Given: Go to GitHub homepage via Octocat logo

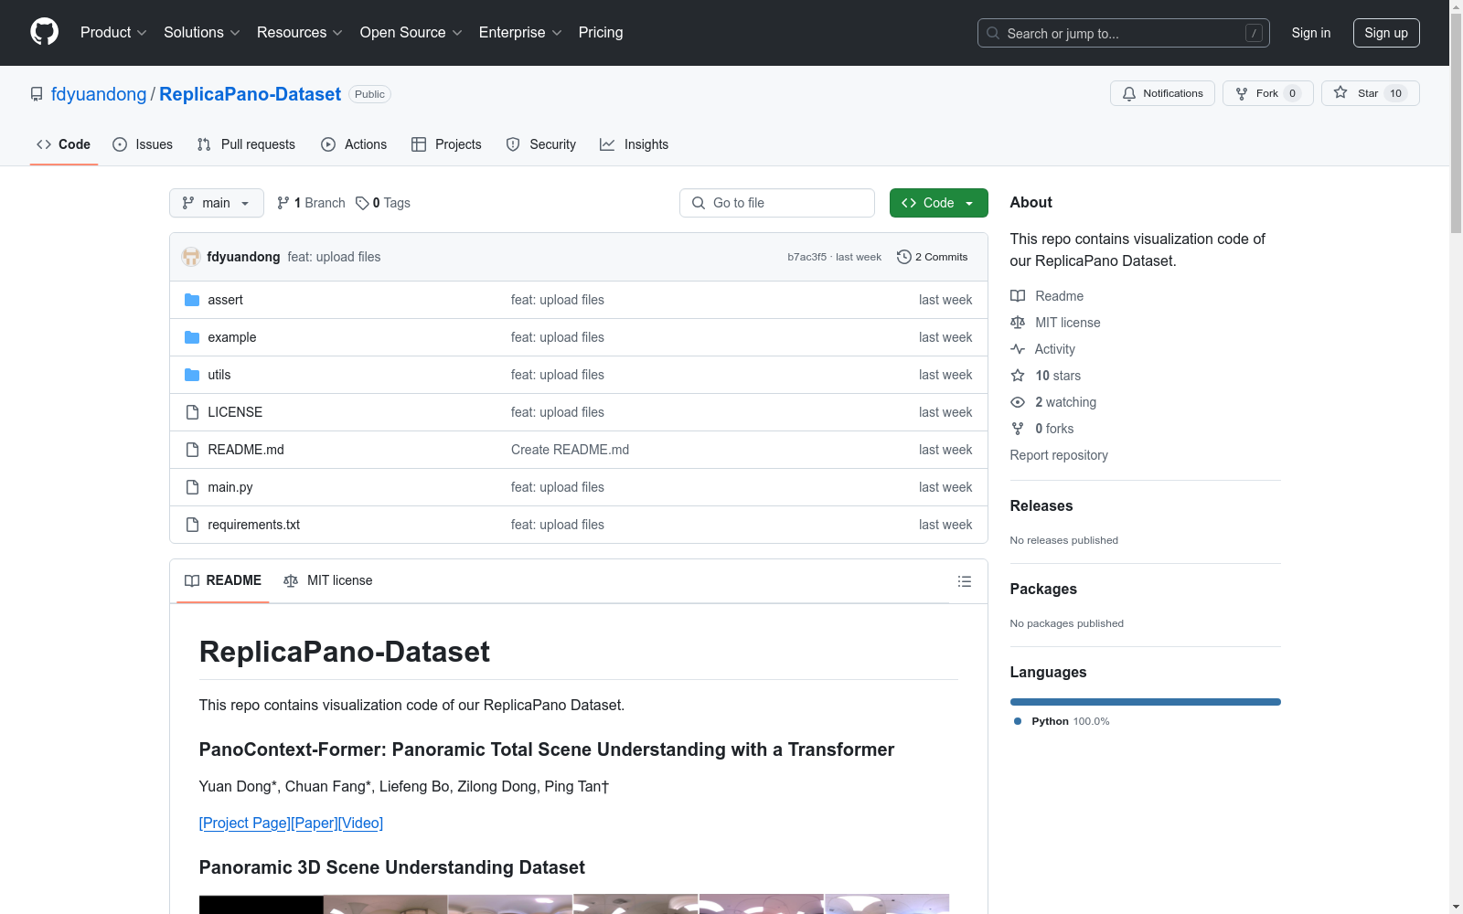Looking at the screenshot, I should coord(44,32).
